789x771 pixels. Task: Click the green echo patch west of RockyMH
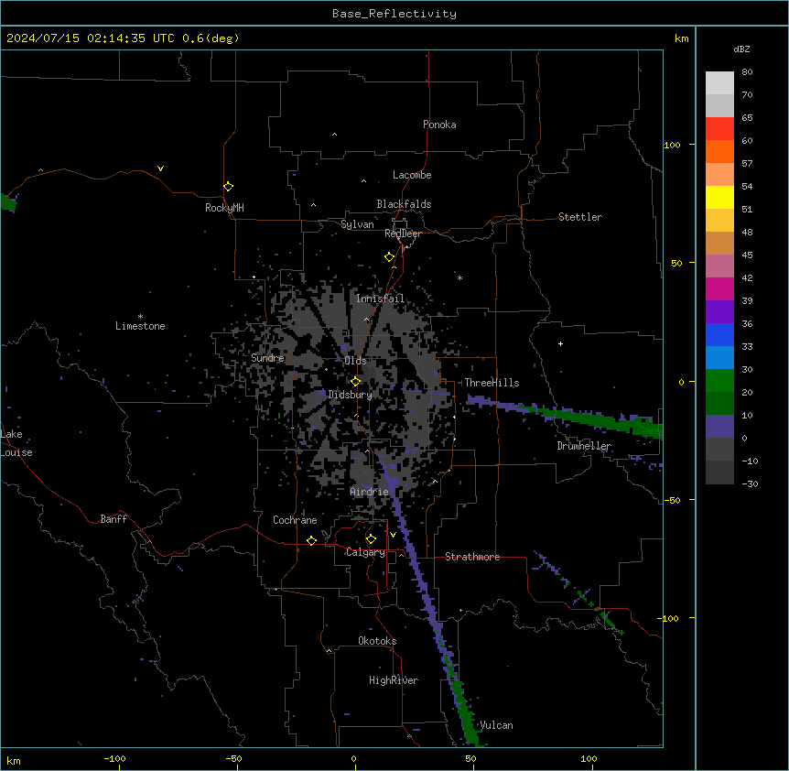[x=7, y=202]
